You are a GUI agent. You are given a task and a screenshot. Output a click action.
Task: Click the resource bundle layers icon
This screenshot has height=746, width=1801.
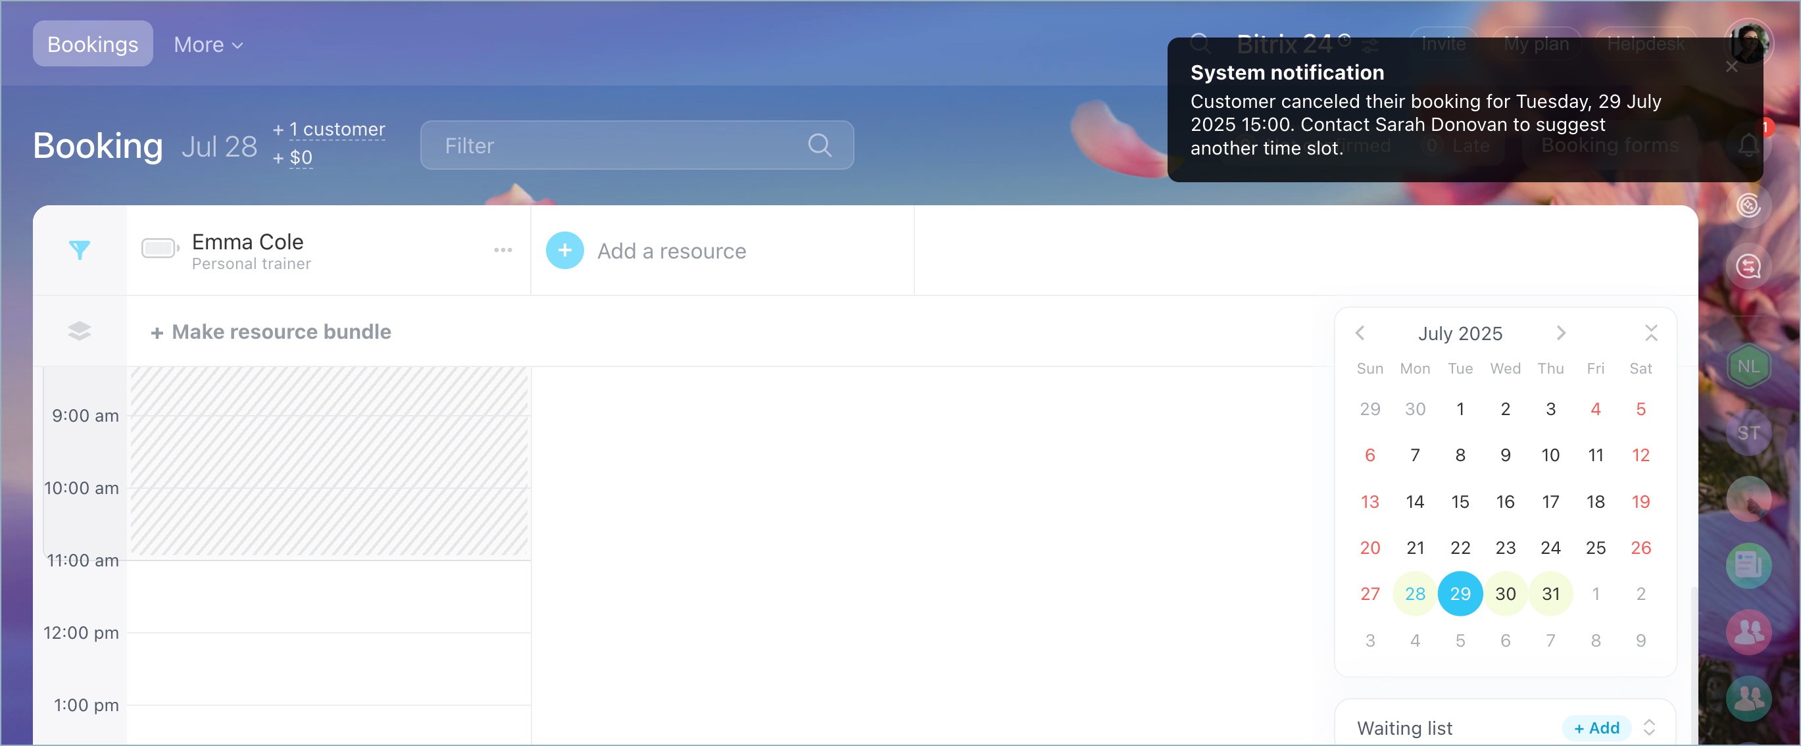click(x=80, y=331)
